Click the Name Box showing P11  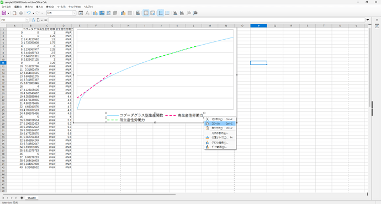click(x=13, y=20)
